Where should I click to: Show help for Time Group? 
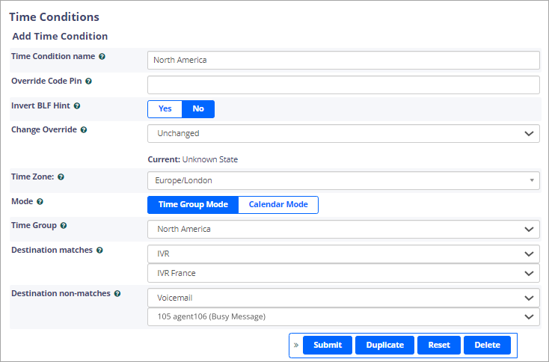[64, 225]
